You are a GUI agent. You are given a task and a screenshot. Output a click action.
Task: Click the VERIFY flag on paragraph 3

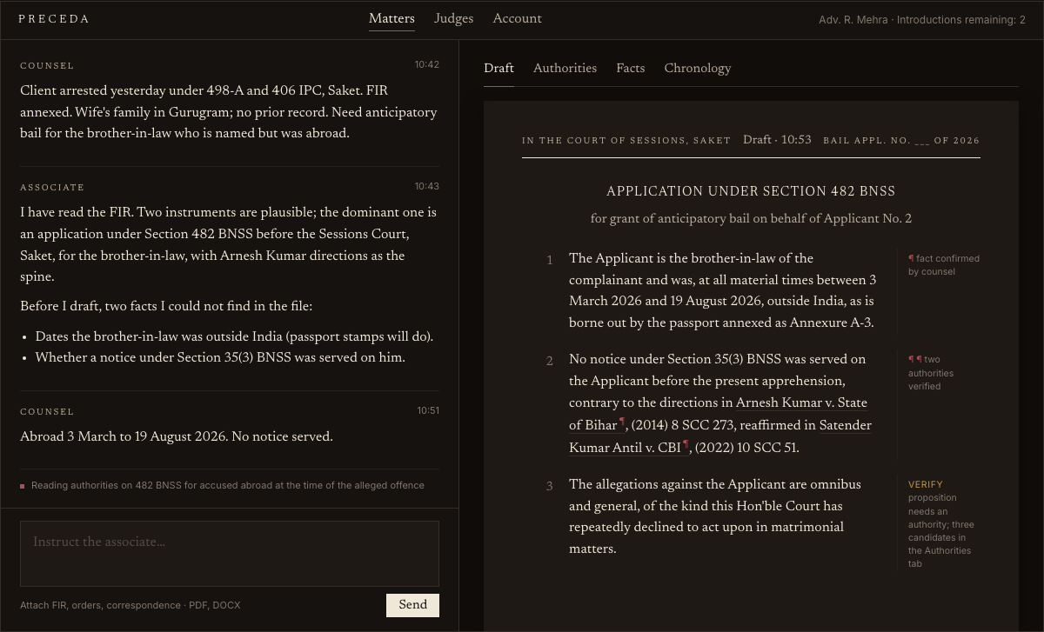pyautogui.click(x=926, y=484)
